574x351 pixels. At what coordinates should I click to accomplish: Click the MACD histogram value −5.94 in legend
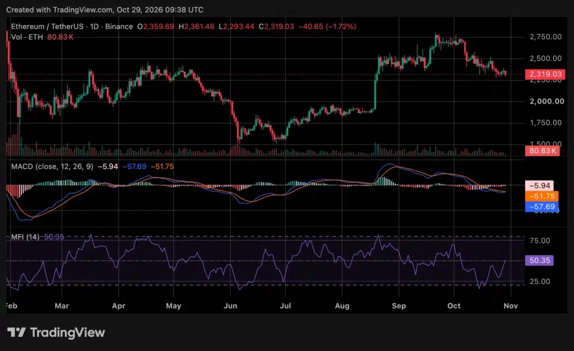pos(108,166)
